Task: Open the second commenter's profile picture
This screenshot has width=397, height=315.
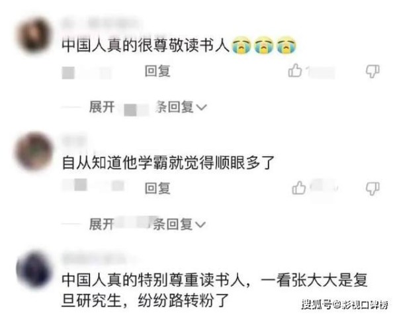Action: click(34, 151)
